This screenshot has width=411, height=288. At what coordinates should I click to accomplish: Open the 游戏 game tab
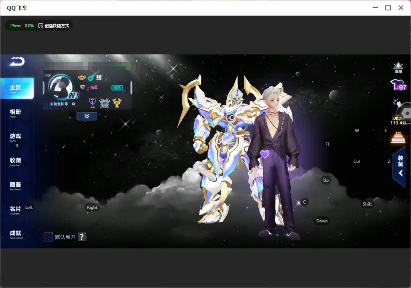coord(16,137)
